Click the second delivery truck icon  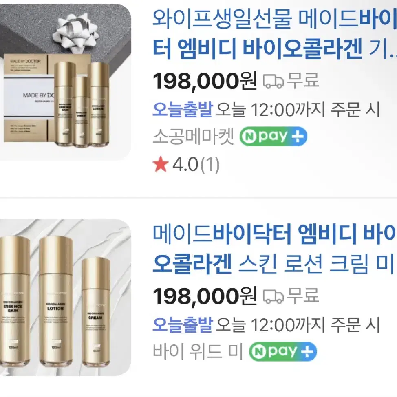pos(273,297)
